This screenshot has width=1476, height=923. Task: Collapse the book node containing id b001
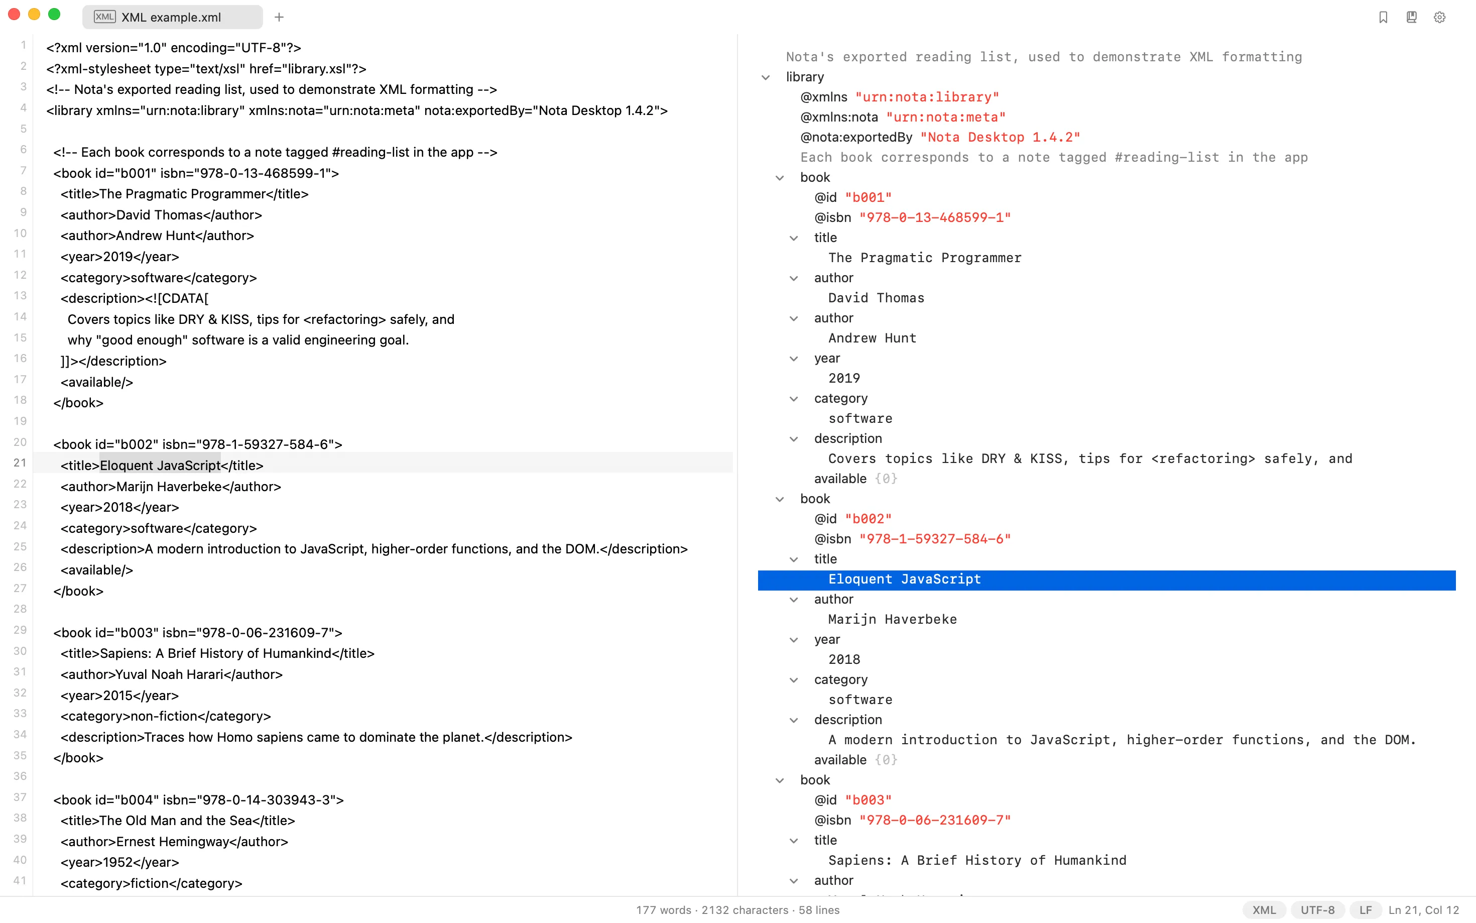[x=780, y=178]
